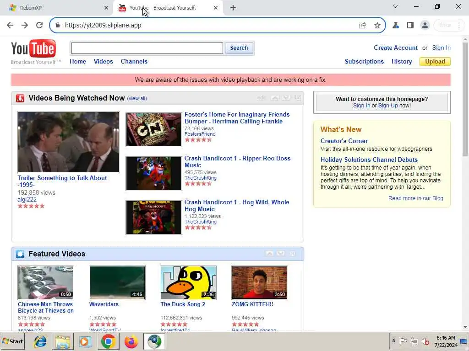Open History in the header
The height and width of the screenshot is (351, 469).
(402, 62)
